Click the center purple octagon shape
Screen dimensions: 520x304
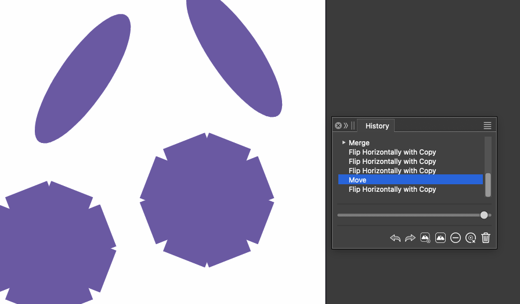(x=207, y=200)
